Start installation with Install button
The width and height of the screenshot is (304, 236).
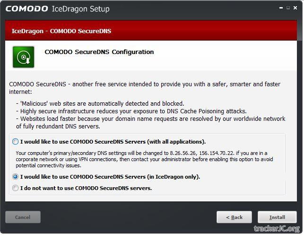pos(277,217)
